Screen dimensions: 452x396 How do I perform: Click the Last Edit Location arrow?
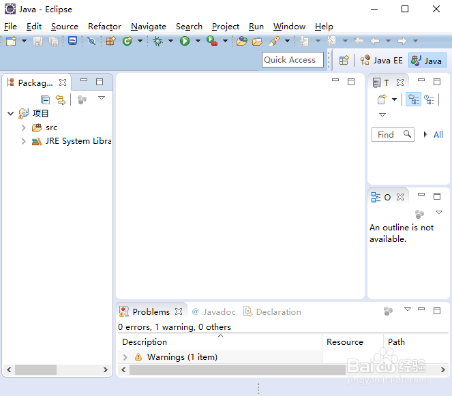pos(359,41)
